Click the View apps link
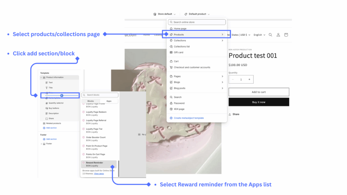 click(99, 173)
